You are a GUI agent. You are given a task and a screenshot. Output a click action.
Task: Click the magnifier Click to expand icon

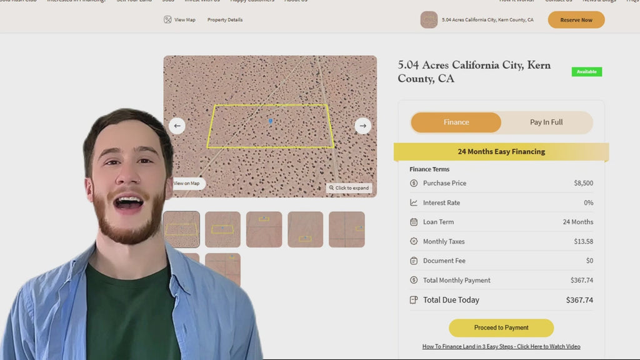click(x=331, y=188)
